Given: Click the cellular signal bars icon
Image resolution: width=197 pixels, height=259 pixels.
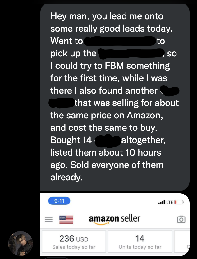Looking at the screenshot, I should pos(162,202).
